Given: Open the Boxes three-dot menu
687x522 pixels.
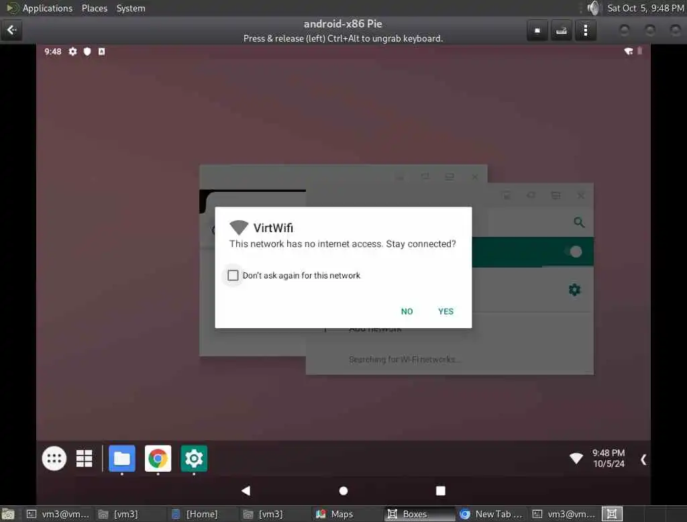Looking at the screenshot, I should pyautogui.click(x=585, y=30).
